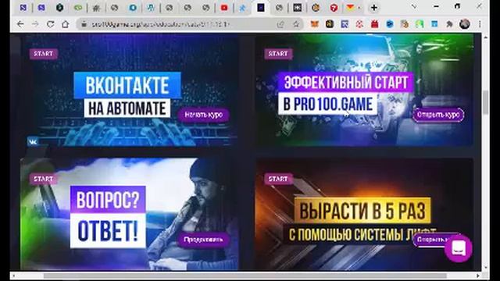Open the Эффективный старт в PRO100.GAME thumbnail
The image size is (500, 281).
pos(364,90)
